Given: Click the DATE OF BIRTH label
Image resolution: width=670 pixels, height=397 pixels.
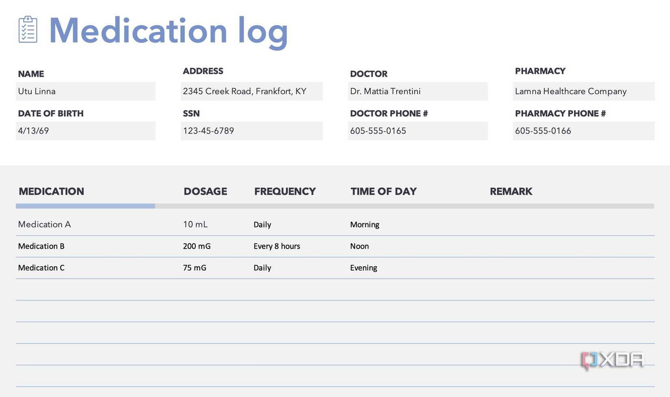Looking at the screenshot, I should [51, 114].
